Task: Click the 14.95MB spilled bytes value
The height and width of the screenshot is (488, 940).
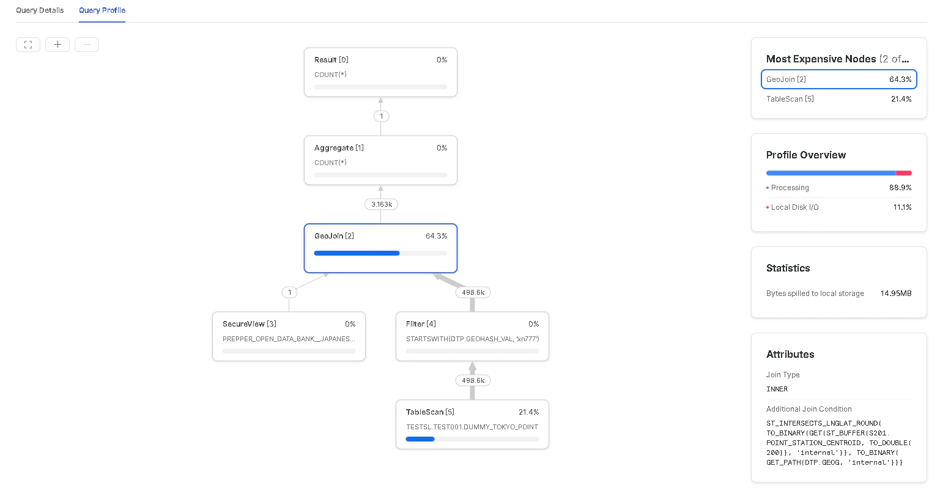Action: (x=896, y=294)
